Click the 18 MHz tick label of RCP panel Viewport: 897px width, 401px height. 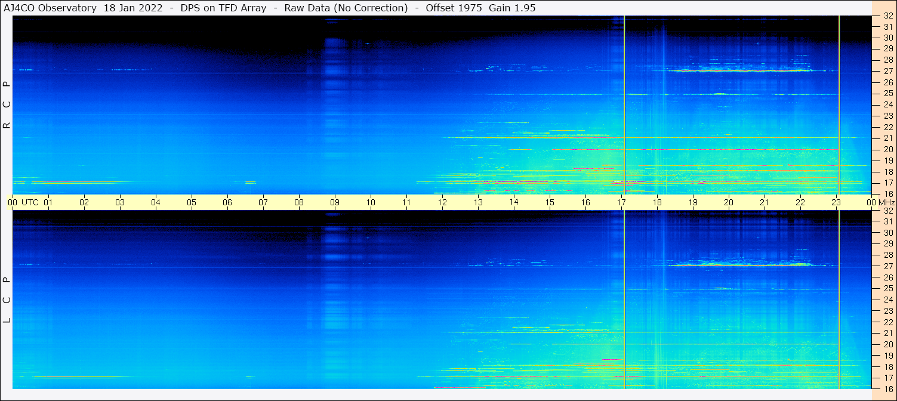(x=888, y=172)
